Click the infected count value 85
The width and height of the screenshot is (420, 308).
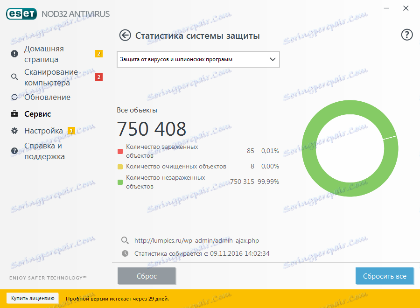point(251,151)
